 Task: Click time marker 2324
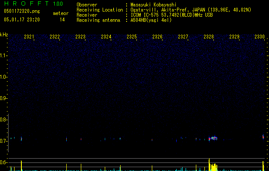(x=106, y=37)
